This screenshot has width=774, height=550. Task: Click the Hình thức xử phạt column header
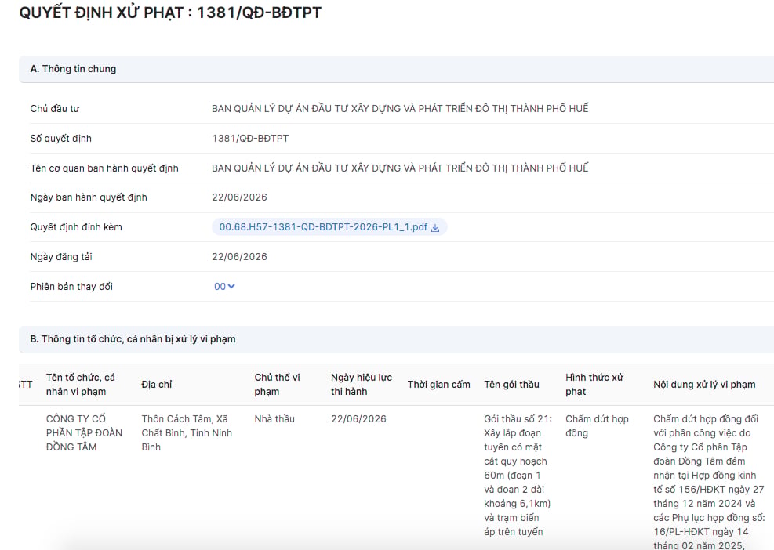click(x=594, y=384)
